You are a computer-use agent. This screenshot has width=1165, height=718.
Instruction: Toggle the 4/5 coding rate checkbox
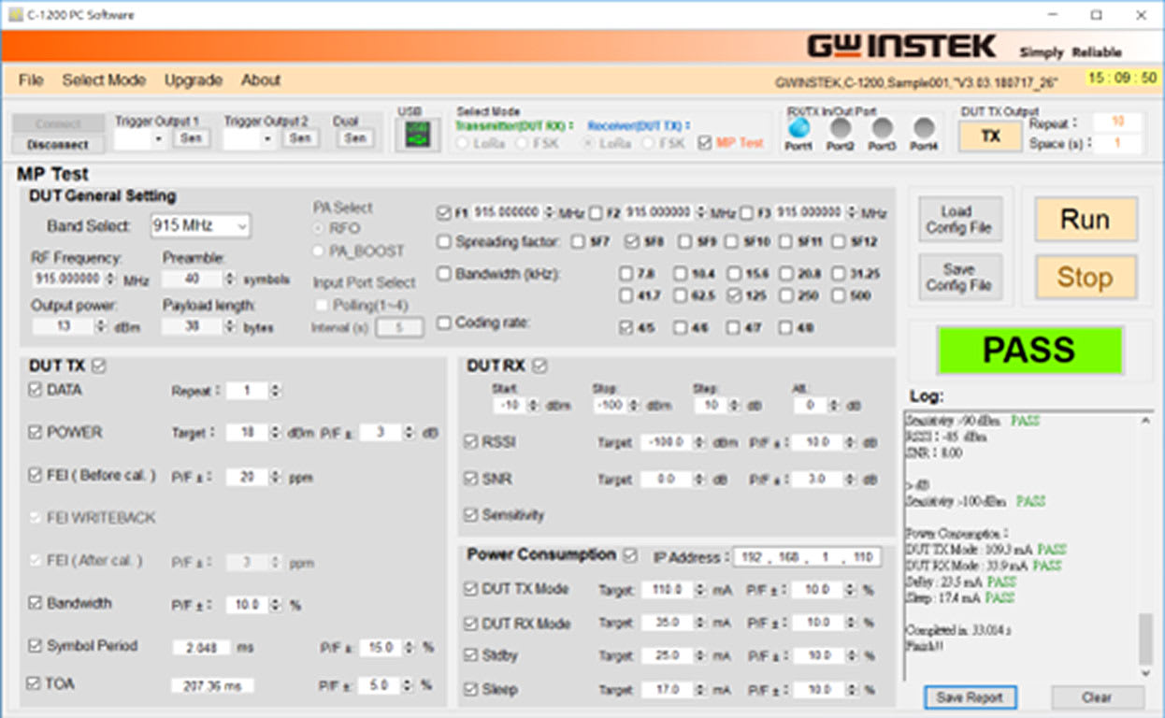(626, 327)
